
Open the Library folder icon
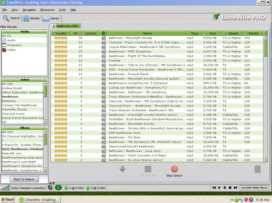(x=46, y=19)
